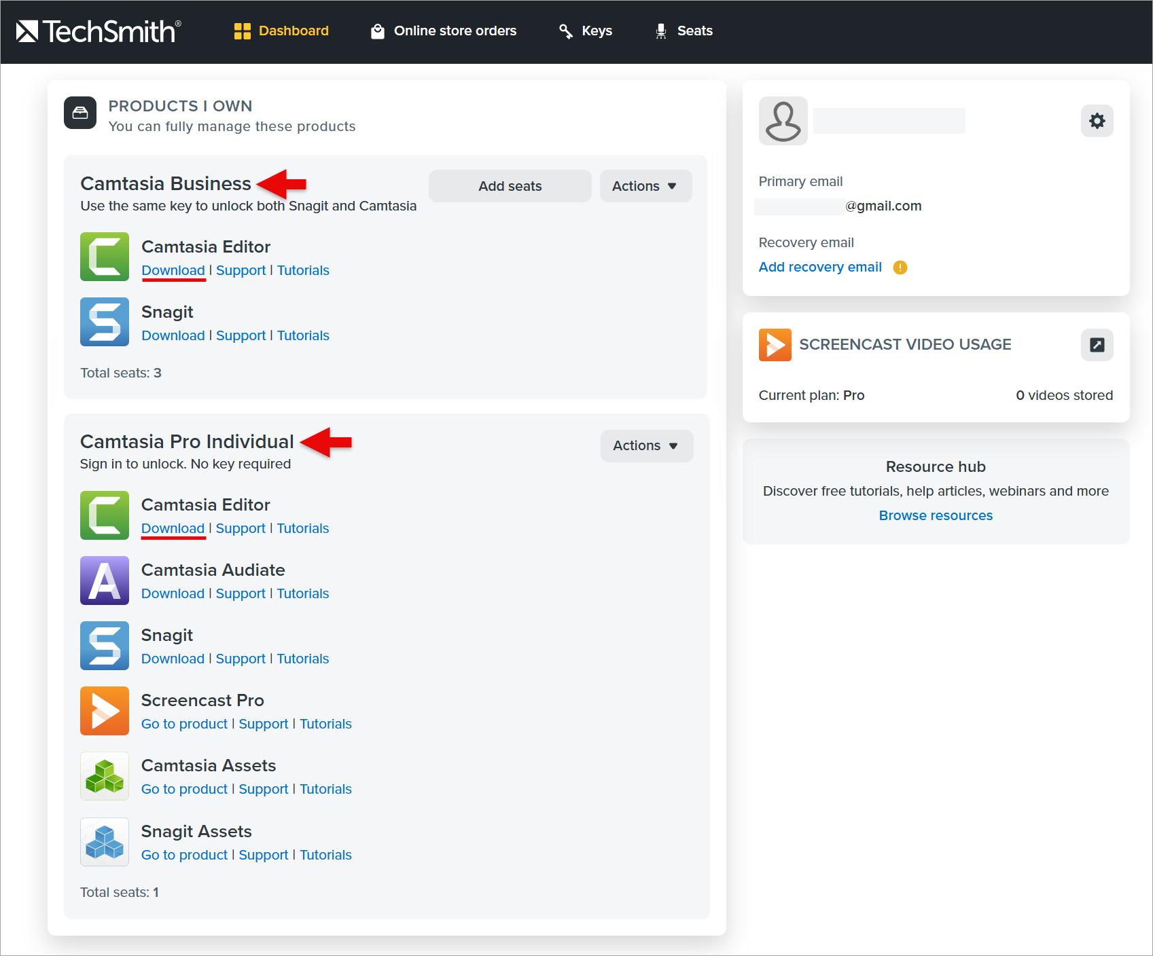Open Support for Snagit under Camtasia Business
The height and width of the screenshot is (956, 1153).
(241, 336)
